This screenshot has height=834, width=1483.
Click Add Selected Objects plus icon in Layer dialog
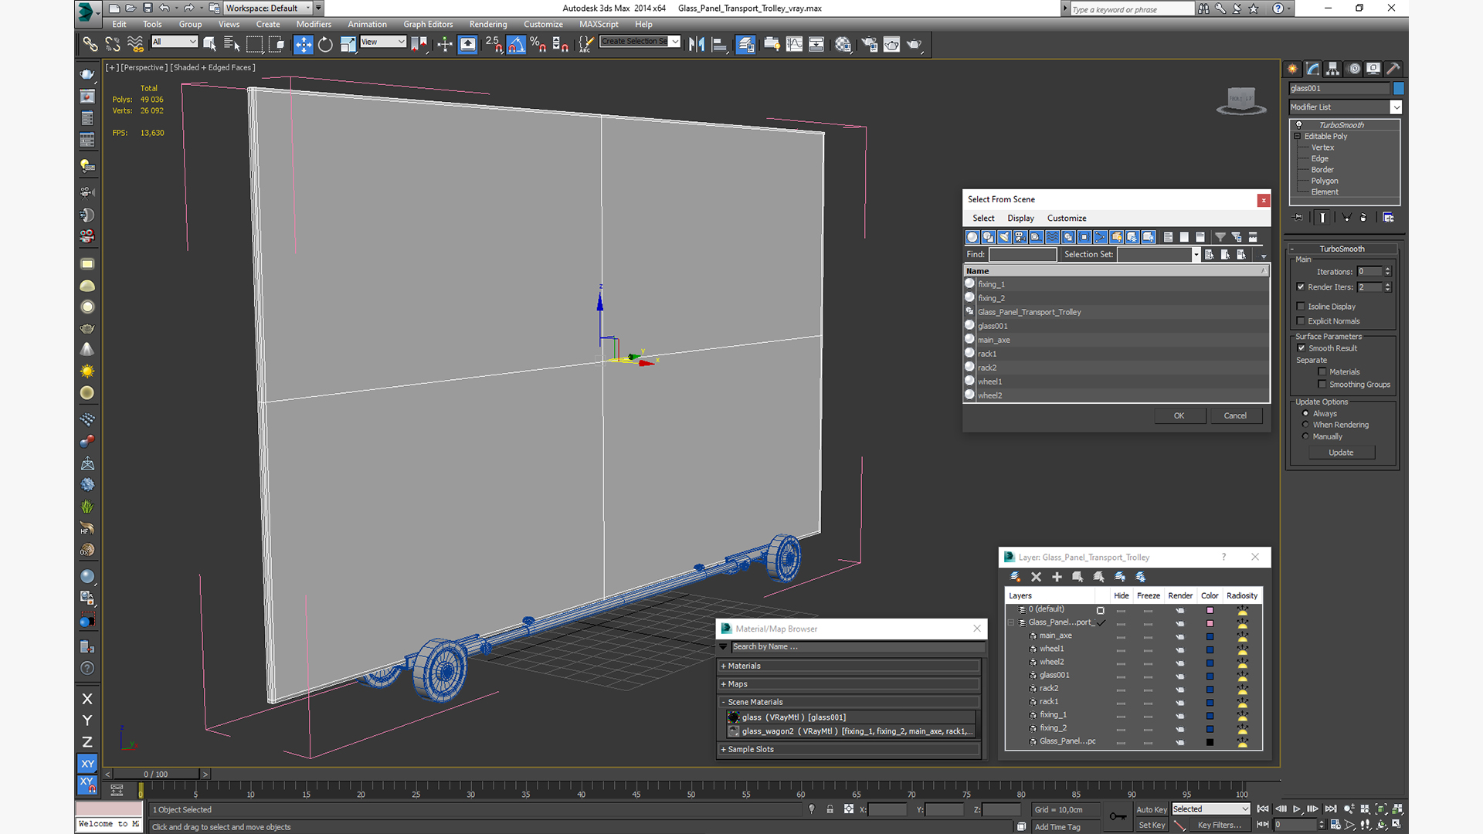pyautogui.click(x=1057, y=577)
